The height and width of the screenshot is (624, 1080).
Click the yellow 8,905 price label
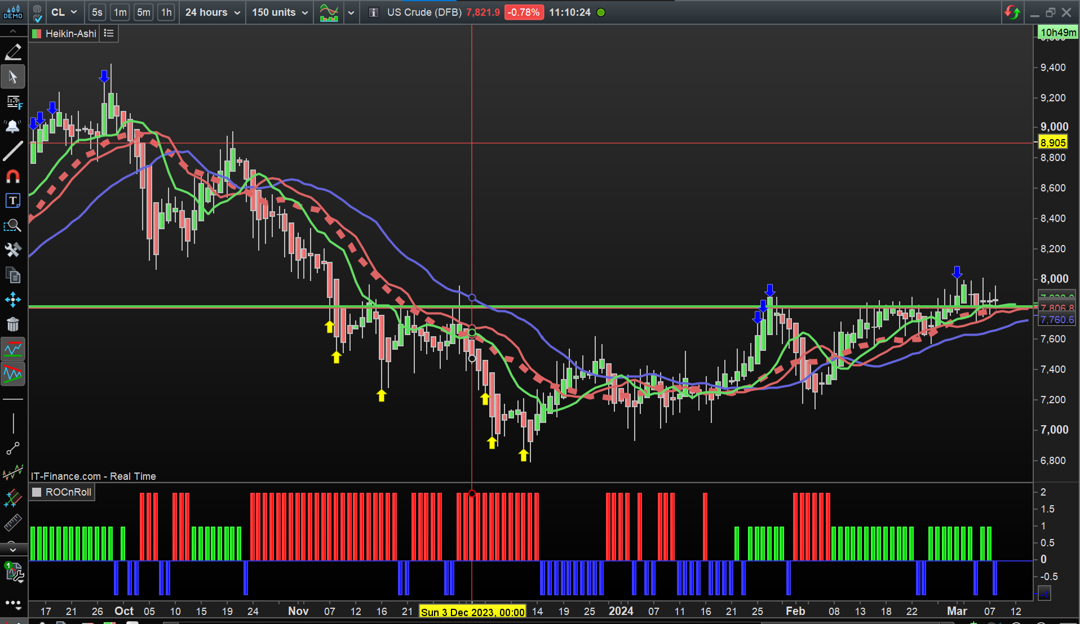1053,142
